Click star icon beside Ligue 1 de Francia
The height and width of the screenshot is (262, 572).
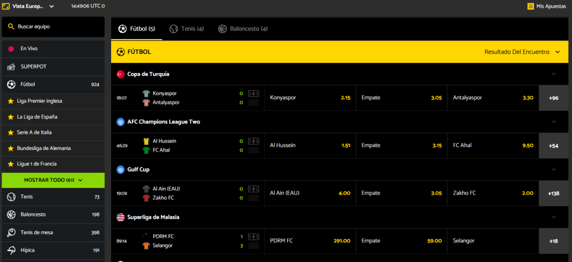[x=11, y=164]
